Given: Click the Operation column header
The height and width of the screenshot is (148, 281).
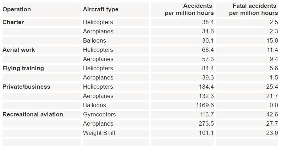Looking at the screenshot, I should (17, 10).
